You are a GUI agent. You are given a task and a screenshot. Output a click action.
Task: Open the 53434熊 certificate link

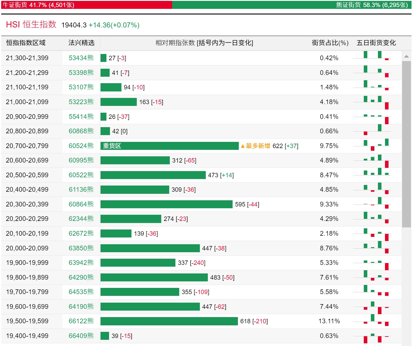(x=81, y=58)
